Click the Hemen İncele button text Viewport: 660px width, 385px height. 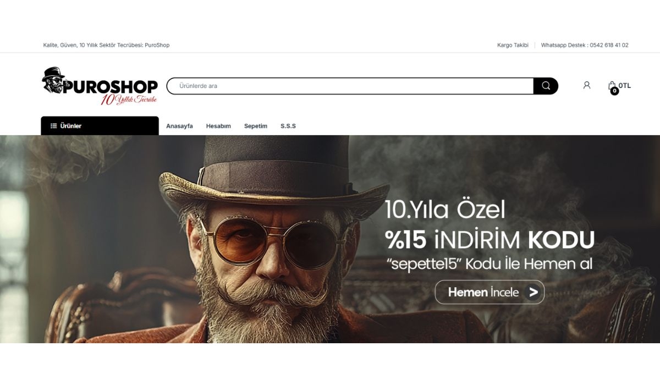pyautogui.click(x=483, y=292)
